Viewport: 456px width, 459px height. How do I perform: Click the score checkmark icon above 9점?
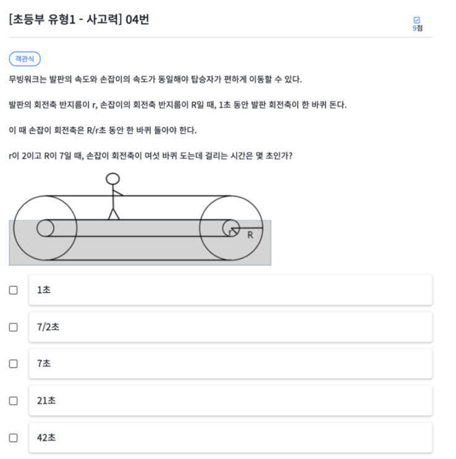[417, 20]
